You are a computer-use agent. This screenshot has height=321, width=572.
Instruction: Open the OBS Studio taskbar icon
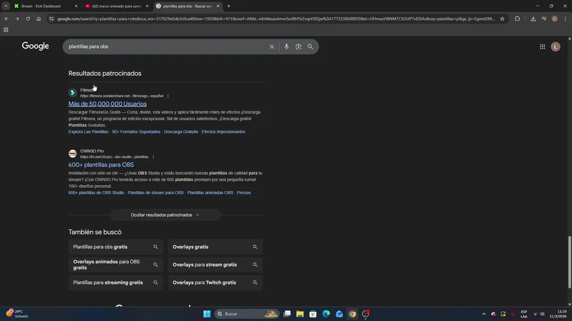(366, 314)
